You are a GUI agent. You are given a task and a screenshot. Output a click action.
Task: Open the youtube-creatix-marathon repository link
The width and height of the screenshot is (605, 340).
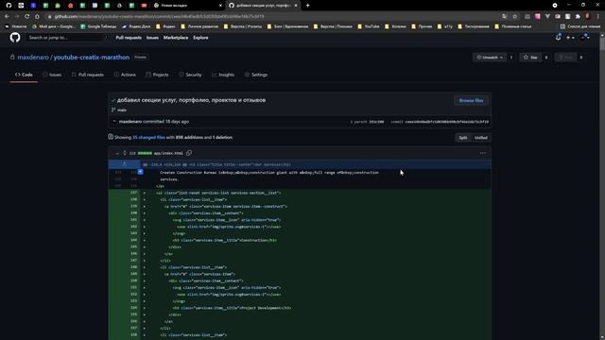(x=92, y=57)
